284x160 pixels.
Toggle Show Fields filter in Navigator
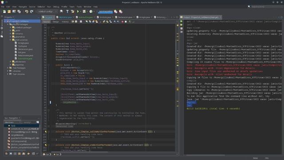pos(11,154)
